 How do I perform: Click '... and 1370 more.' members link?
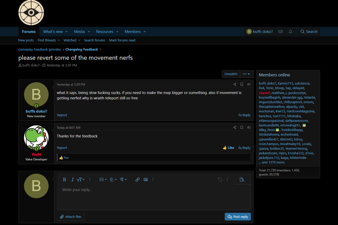pos(272,162)
